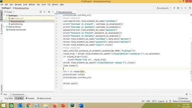Toggle tool window quick-access icon at bottom left

pos(1,101)
